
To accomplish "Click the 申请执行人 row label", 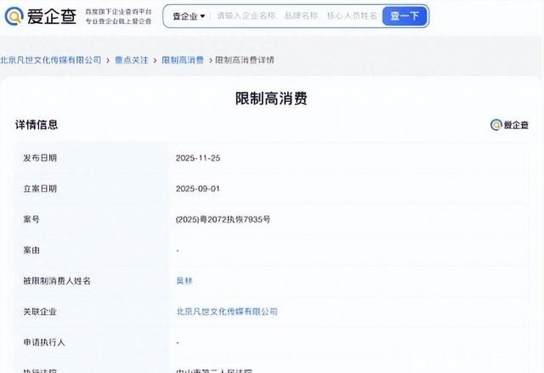I will [45, 342].
